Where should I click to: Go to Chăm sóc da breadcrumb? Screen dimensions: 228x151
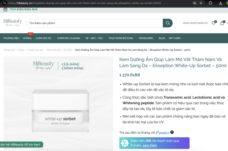pos(35,50)
